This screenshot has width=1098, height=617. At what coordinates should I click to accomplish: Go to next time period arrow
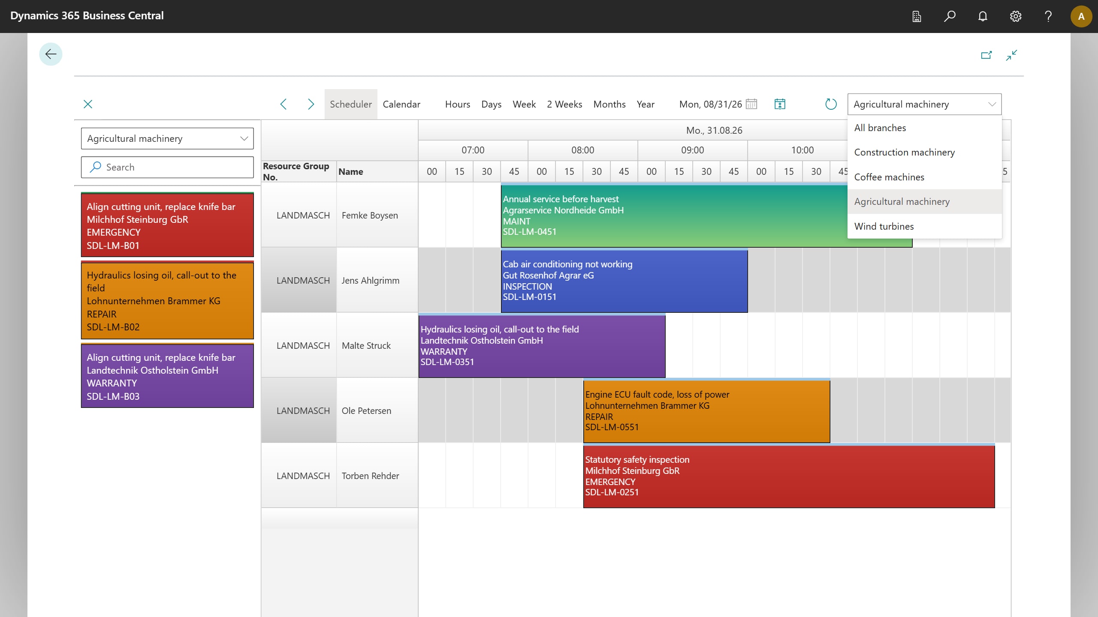311,104
